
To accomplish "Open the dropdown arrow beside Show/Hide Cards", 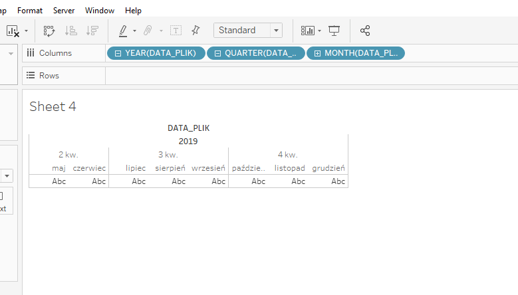I will click(x=320, y=31).
